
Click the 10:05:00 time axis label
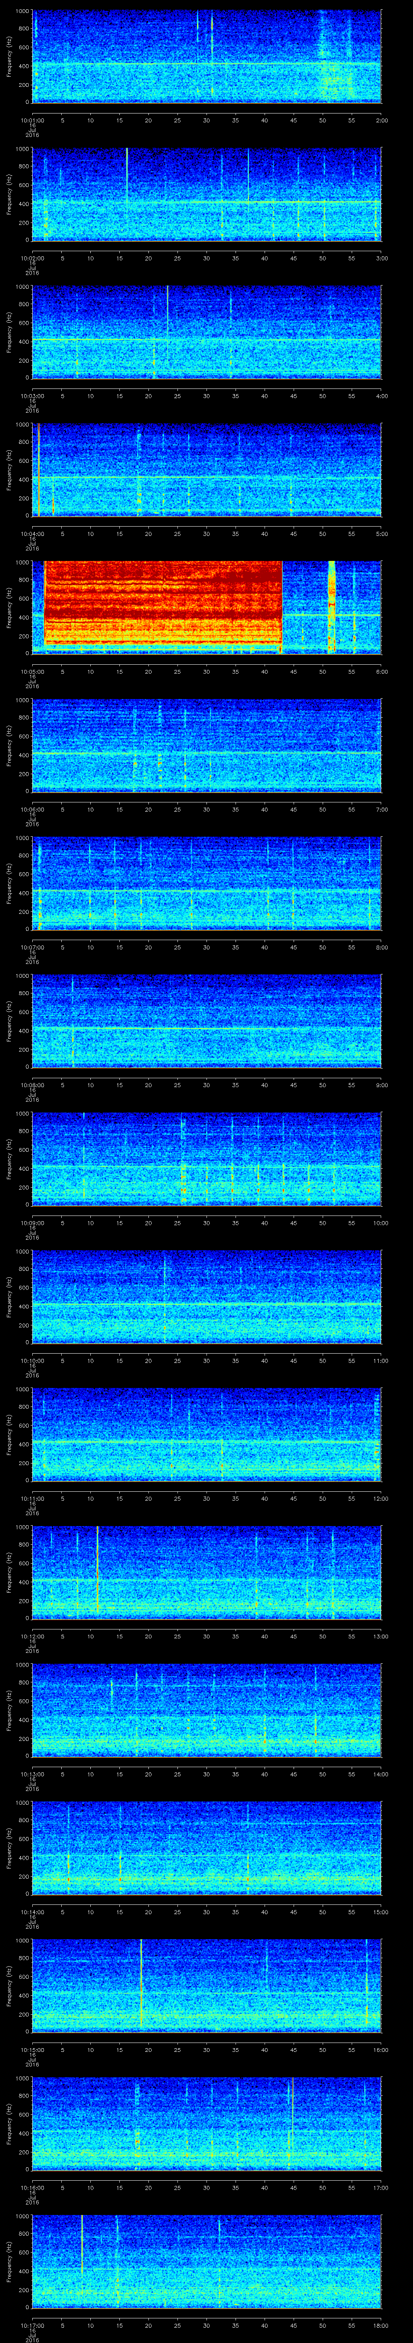[33, 670]
